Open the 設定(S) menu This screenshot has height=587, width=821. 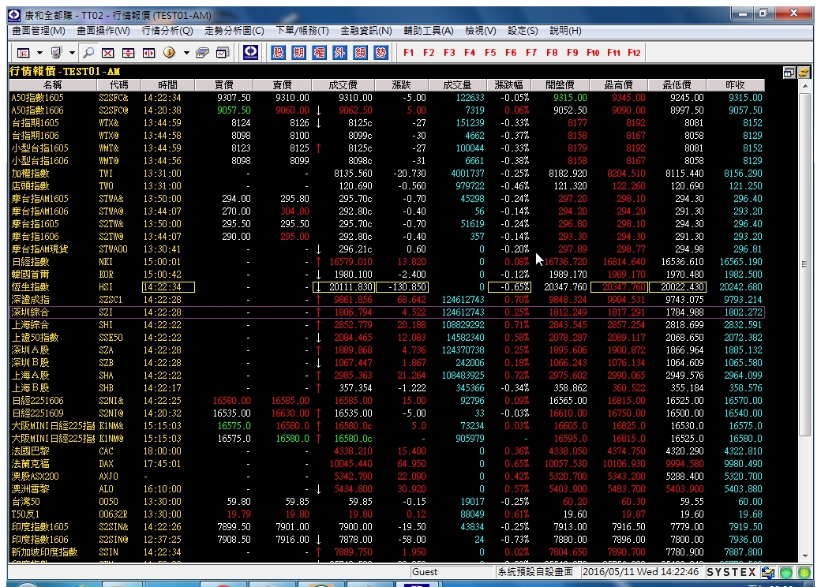point(523,31)
